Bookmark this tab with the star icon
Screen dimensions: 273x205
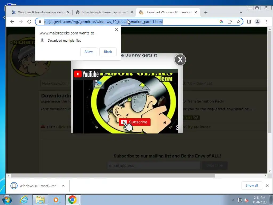[x=238, y=22]
